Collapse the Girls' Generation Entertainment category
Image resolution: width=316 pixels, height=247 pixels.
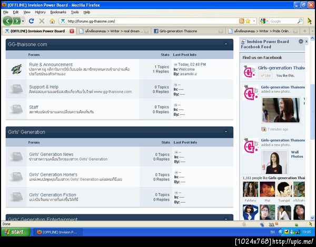click(226, 219)
